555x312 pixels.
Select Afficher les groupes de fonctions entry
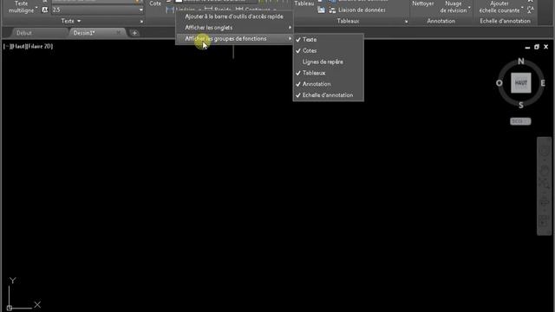click(x=234, y=38)
